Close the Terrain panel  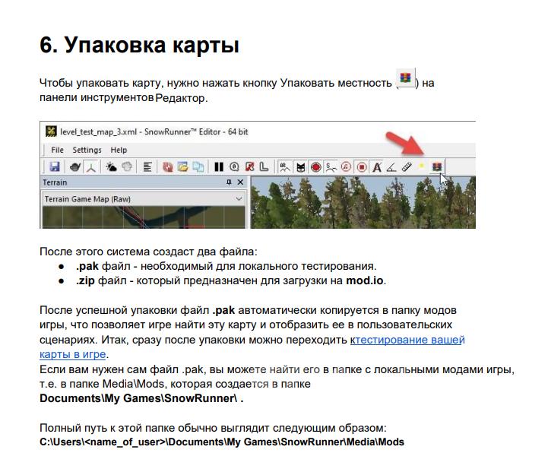coord(240,183)
